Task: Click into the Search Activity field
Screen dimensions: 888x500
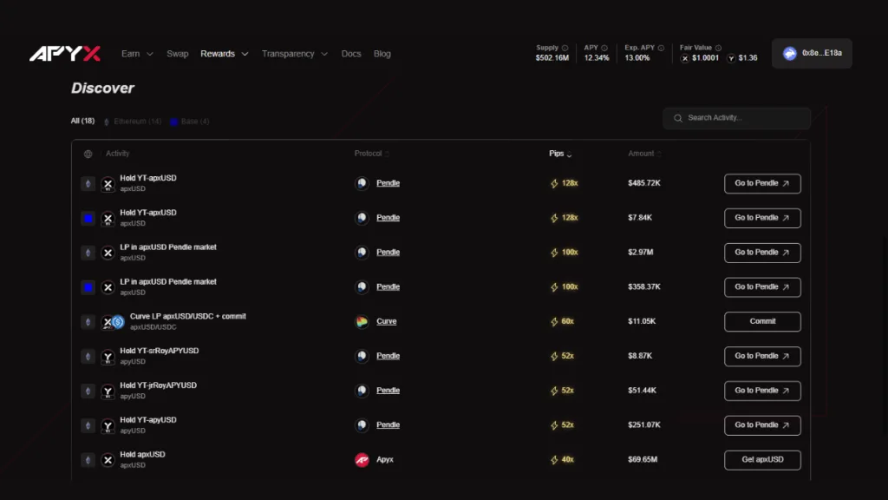Action: (x=737, y=118)
